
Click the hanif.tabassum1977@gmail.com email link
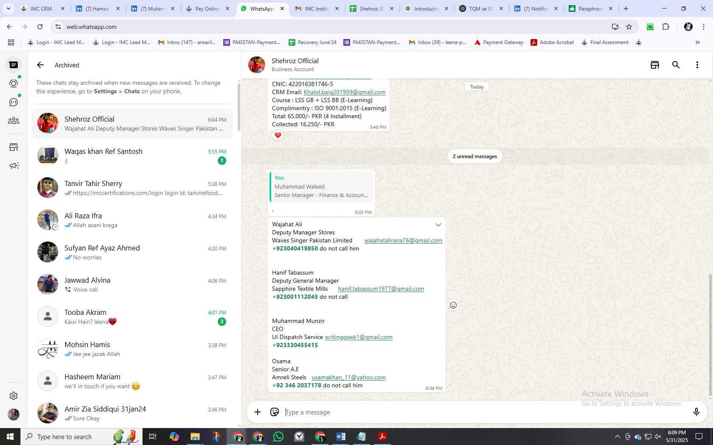click(381, 289)
